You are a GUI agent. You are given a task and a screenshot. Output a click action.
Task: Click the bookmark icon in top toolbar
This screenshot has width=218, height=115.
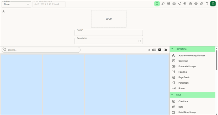157,4
